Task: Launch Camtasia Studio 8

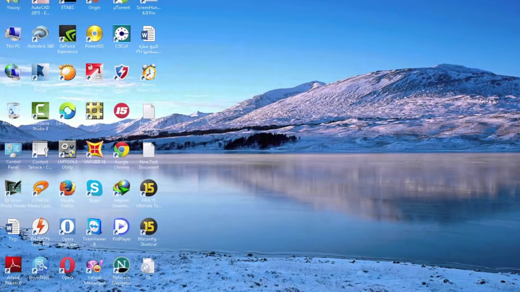Action: click(x=40, y=116)
